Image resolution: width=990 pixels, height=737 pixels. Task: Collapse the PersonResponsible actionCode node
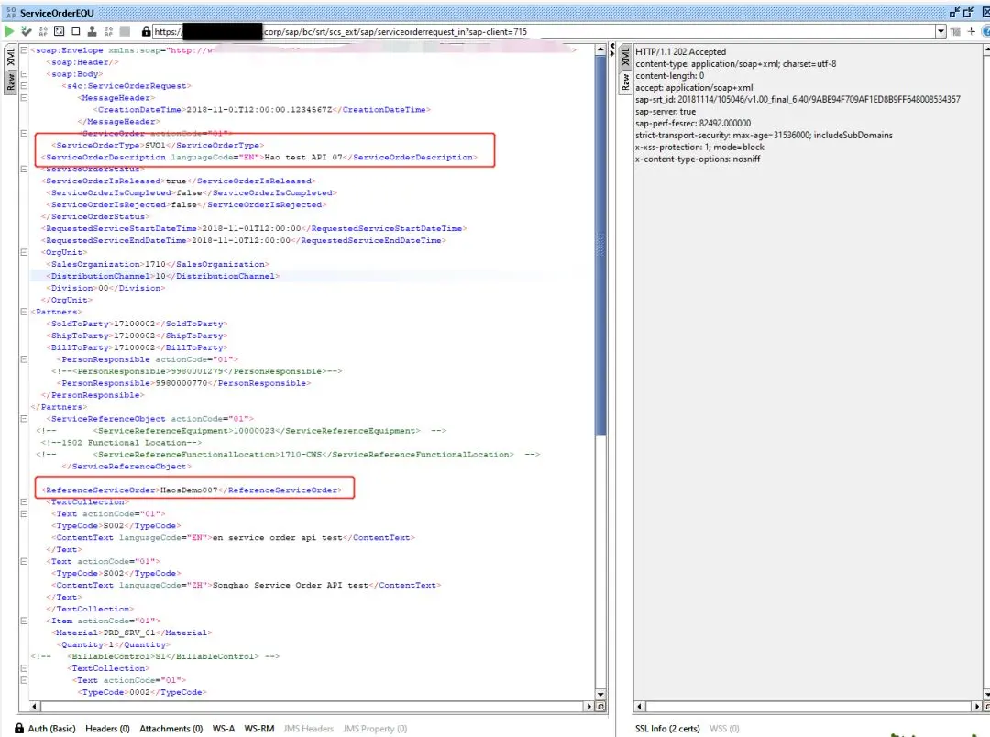[24, 359]
